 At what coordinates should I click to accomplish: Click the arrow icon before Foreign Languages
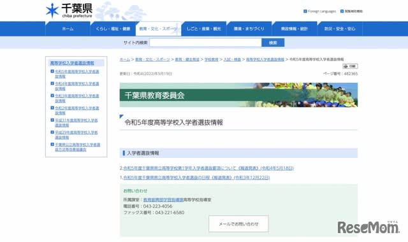[x=305, y=11]
